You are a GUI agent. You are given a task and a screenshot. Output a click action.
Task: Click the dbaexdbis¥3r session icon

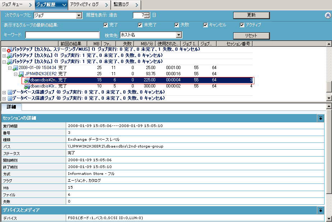point(27,86)
